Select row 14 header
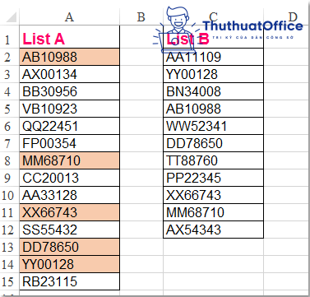310x297 pixels. coord(10,264)
